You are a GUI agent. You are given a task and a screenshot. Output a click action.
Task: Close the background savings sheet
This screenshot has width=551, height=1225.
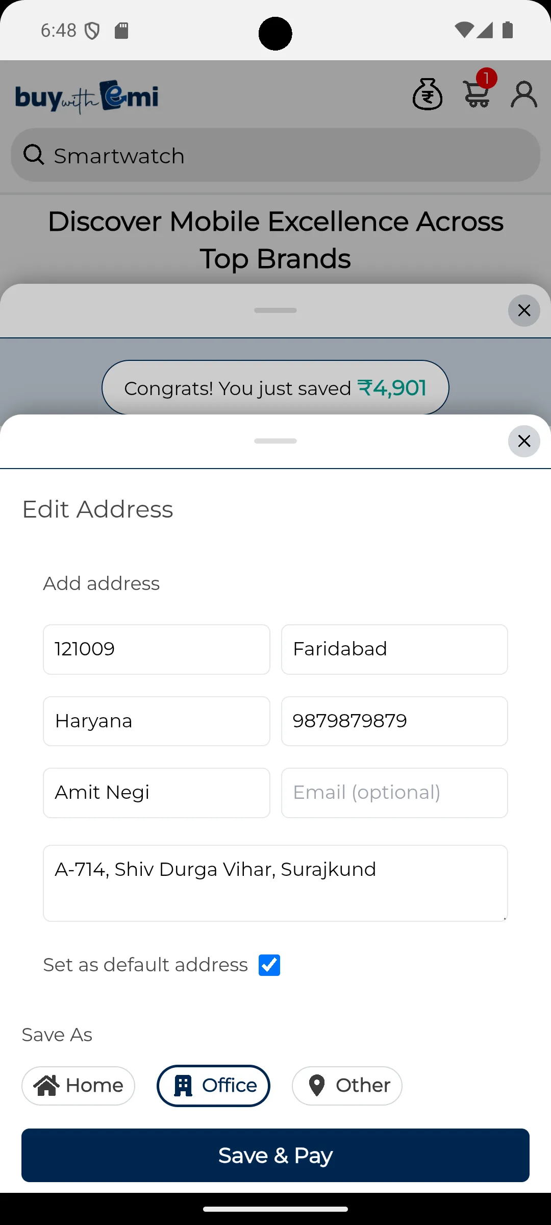coord(524,310)
